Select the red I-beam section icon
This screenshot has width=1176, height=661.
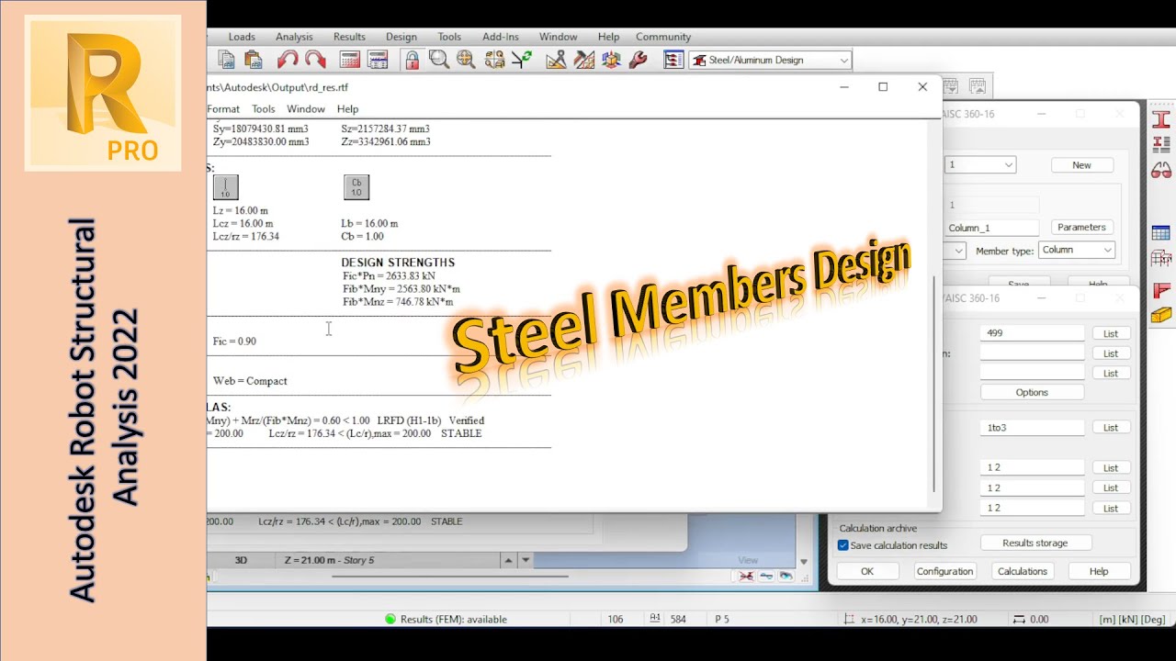1161,119
